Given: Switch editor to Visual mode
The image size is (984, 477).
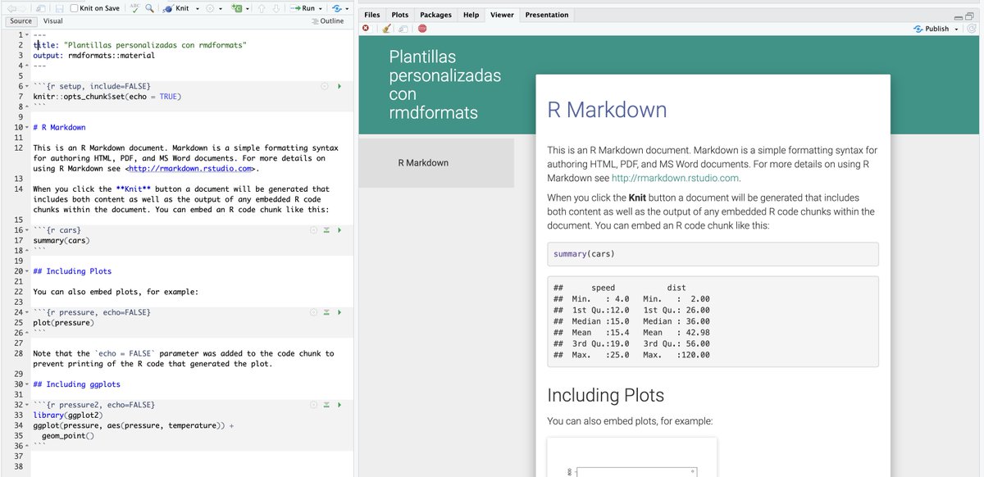Looking at the screenshot, I should [52, 20].
